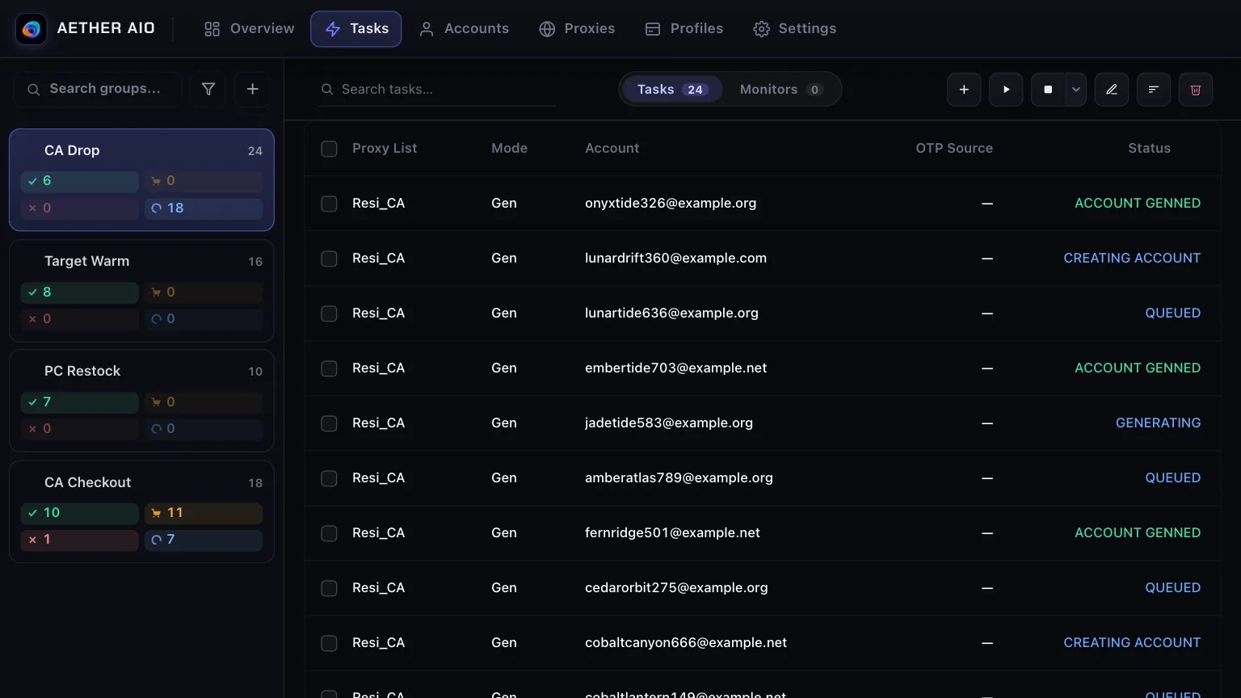Switch to the Accounts tab
1241x698 pixels.
point(464,29)
